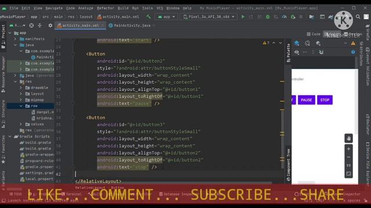Switch to the MainActivity.java editor tab
This screenshot has height=208, width=371.
point(132,25)
